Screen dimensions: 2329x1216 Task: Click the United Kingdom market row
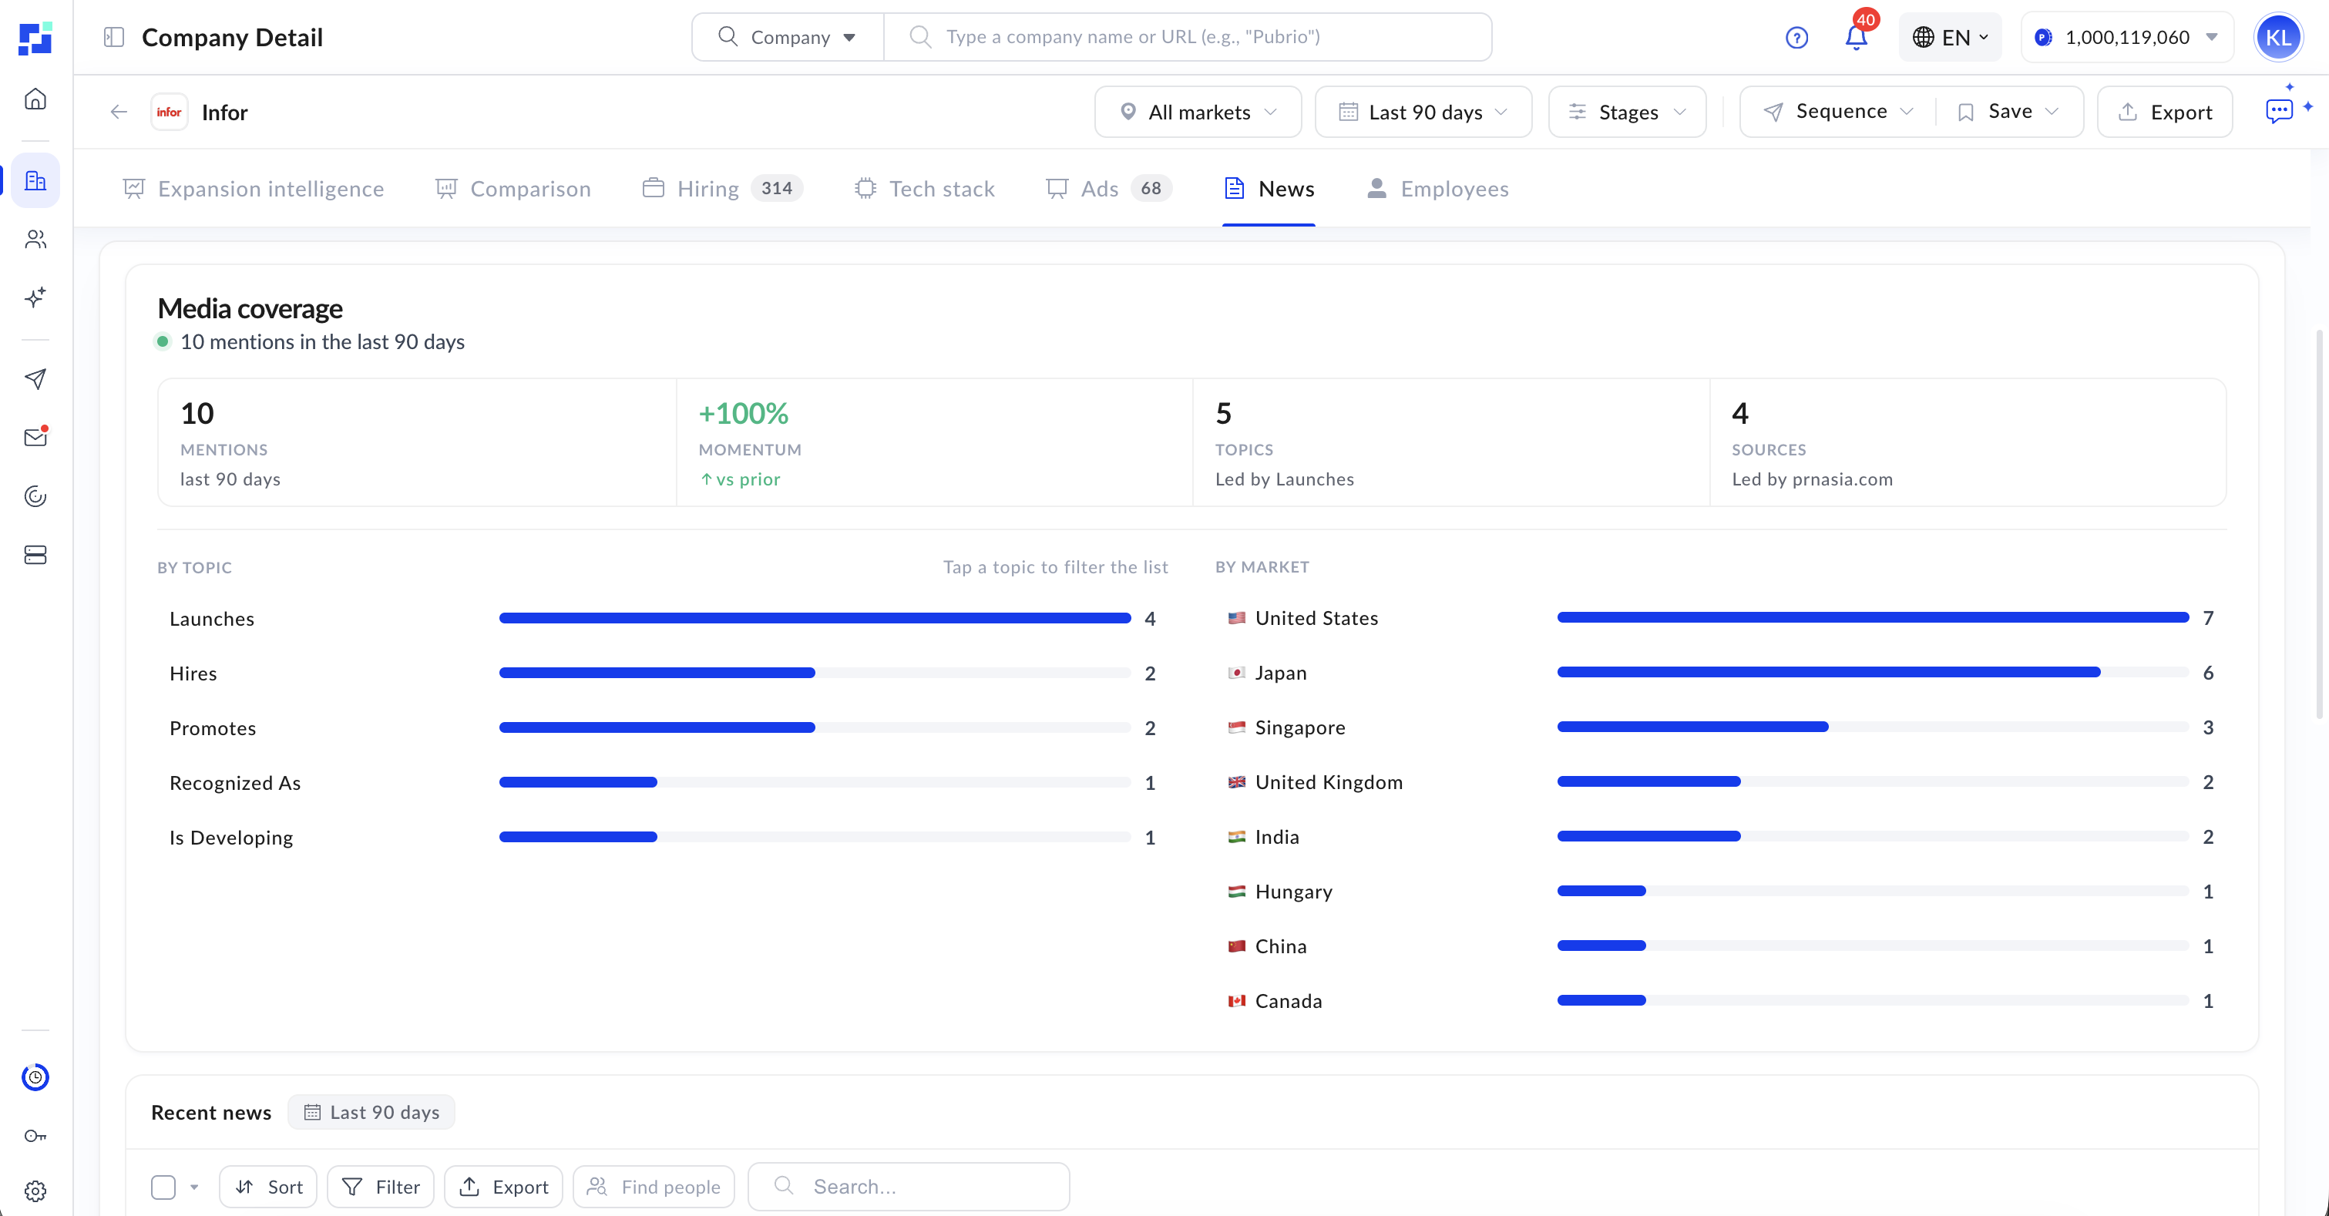point(1719,782)
